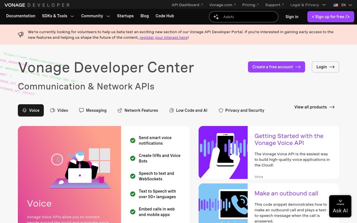Open Documentation in the nav bar
Screen dimensions: 357x223
tap(21, 16)
